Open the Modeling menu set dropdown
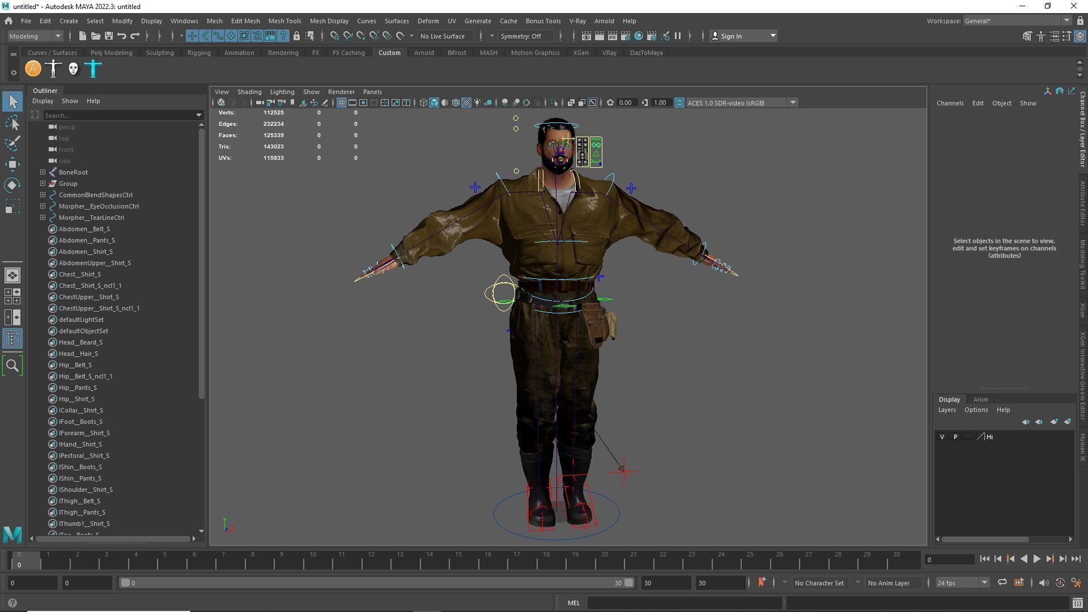The height and width of the screenshot is (612, 1088). 35,36
